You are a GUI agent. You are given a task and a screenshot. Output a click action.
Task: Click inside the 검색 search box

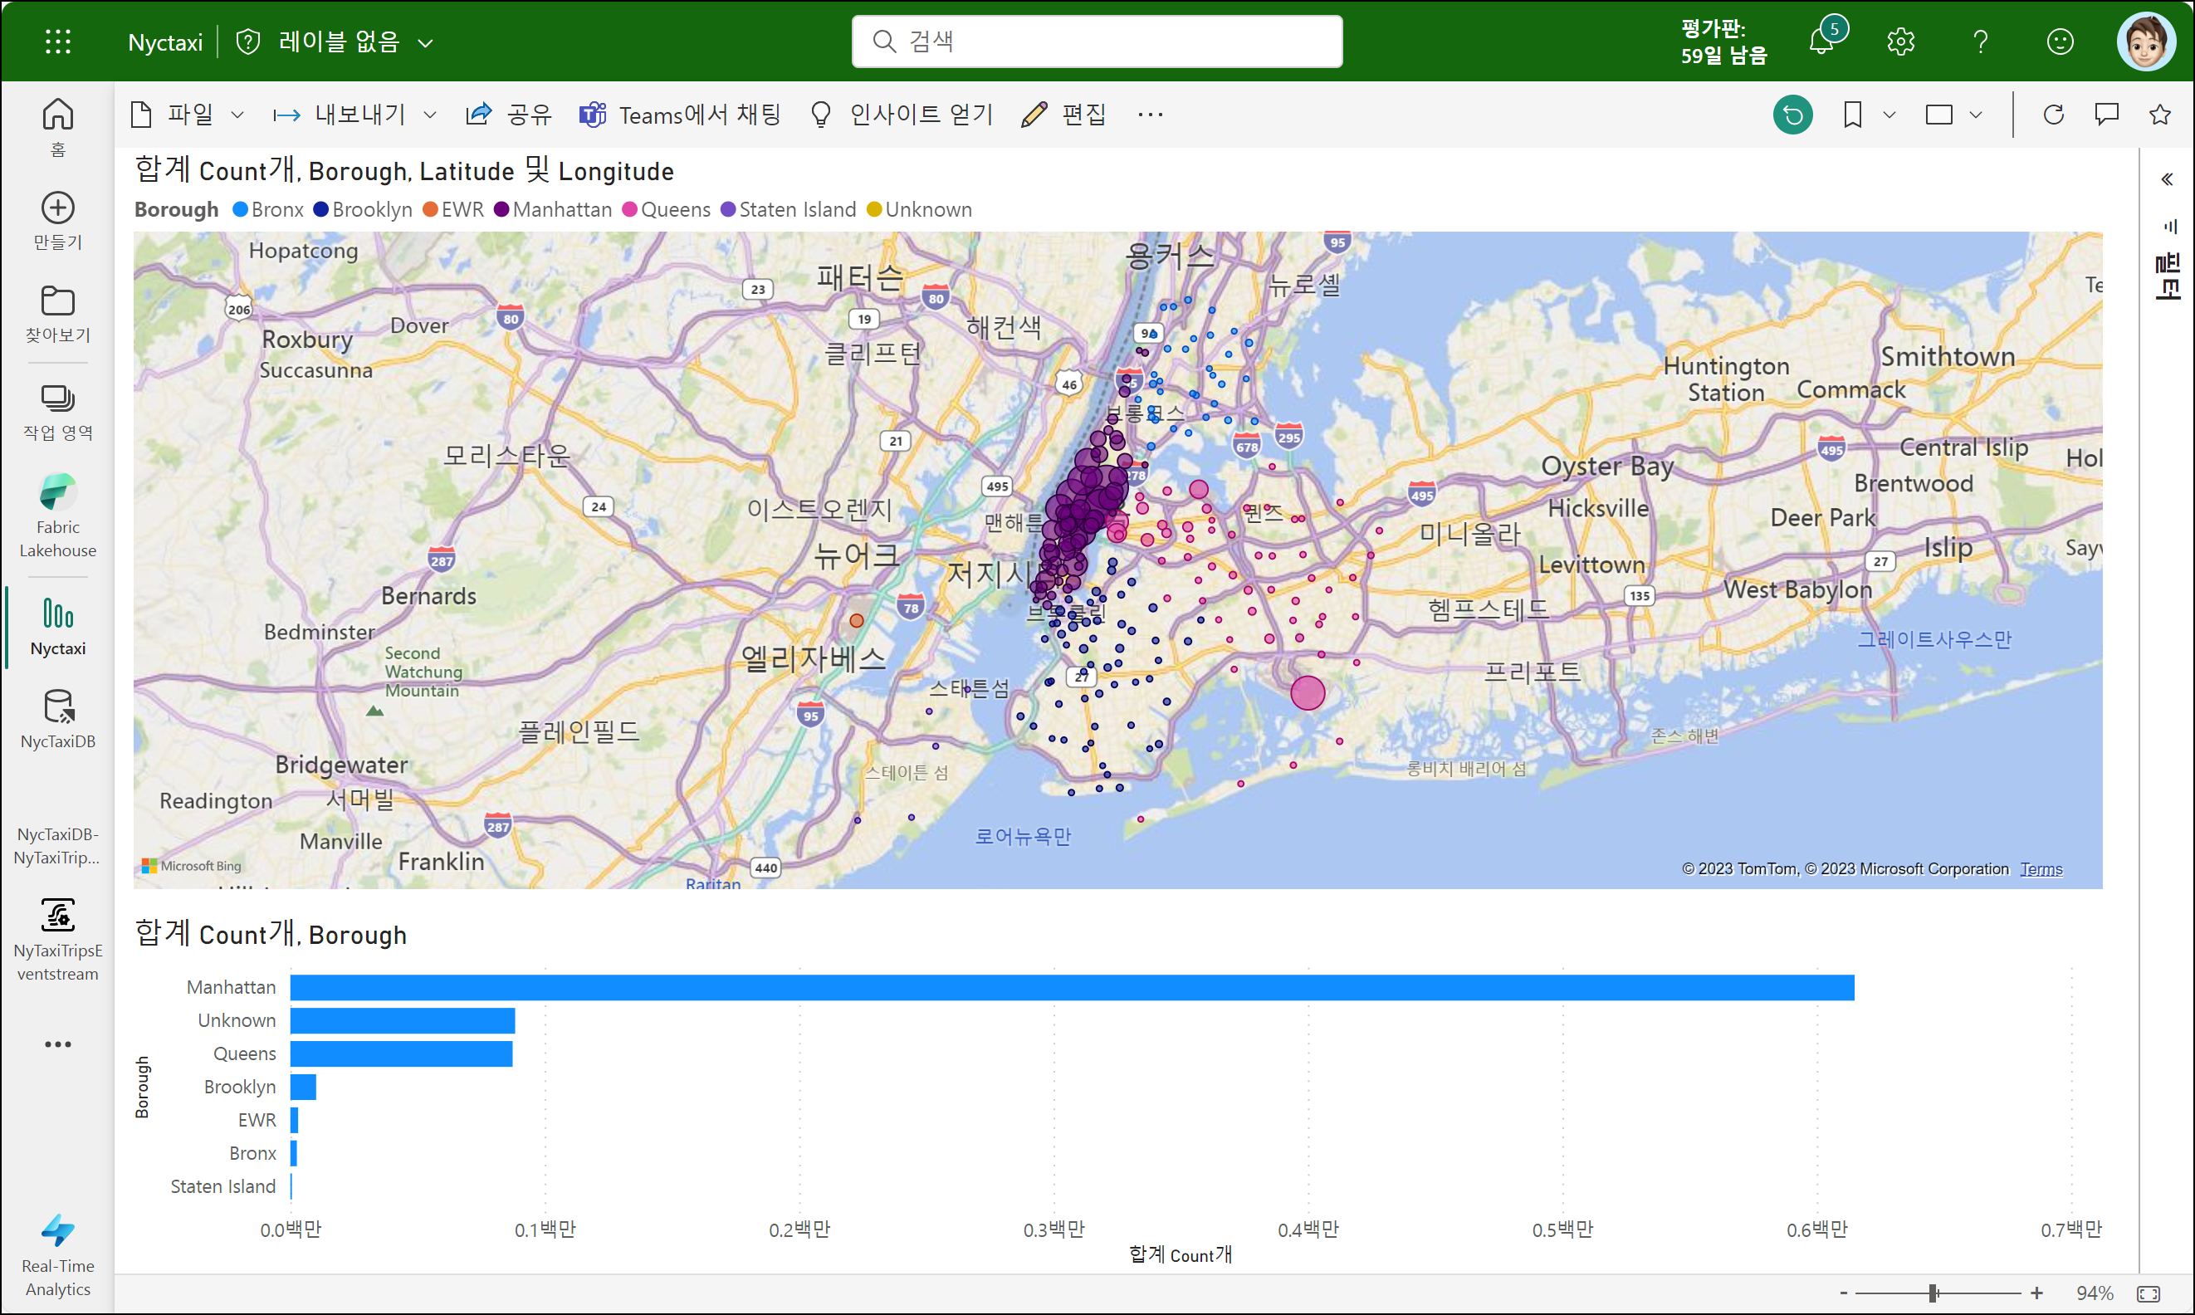pyautogui.click(x=1097, y=42)
